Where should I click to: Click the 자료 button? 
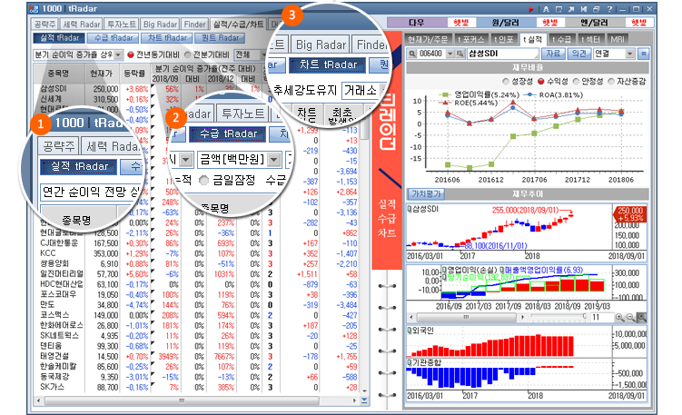point(553,54)
